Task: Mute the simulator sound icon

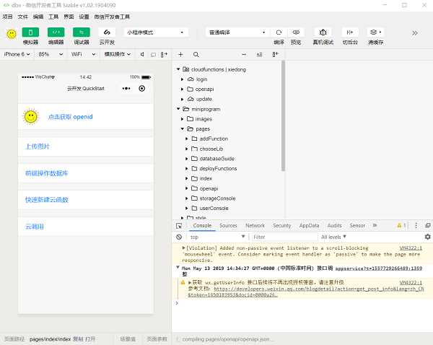Action: pyautogui.click(x=142, y=54)
